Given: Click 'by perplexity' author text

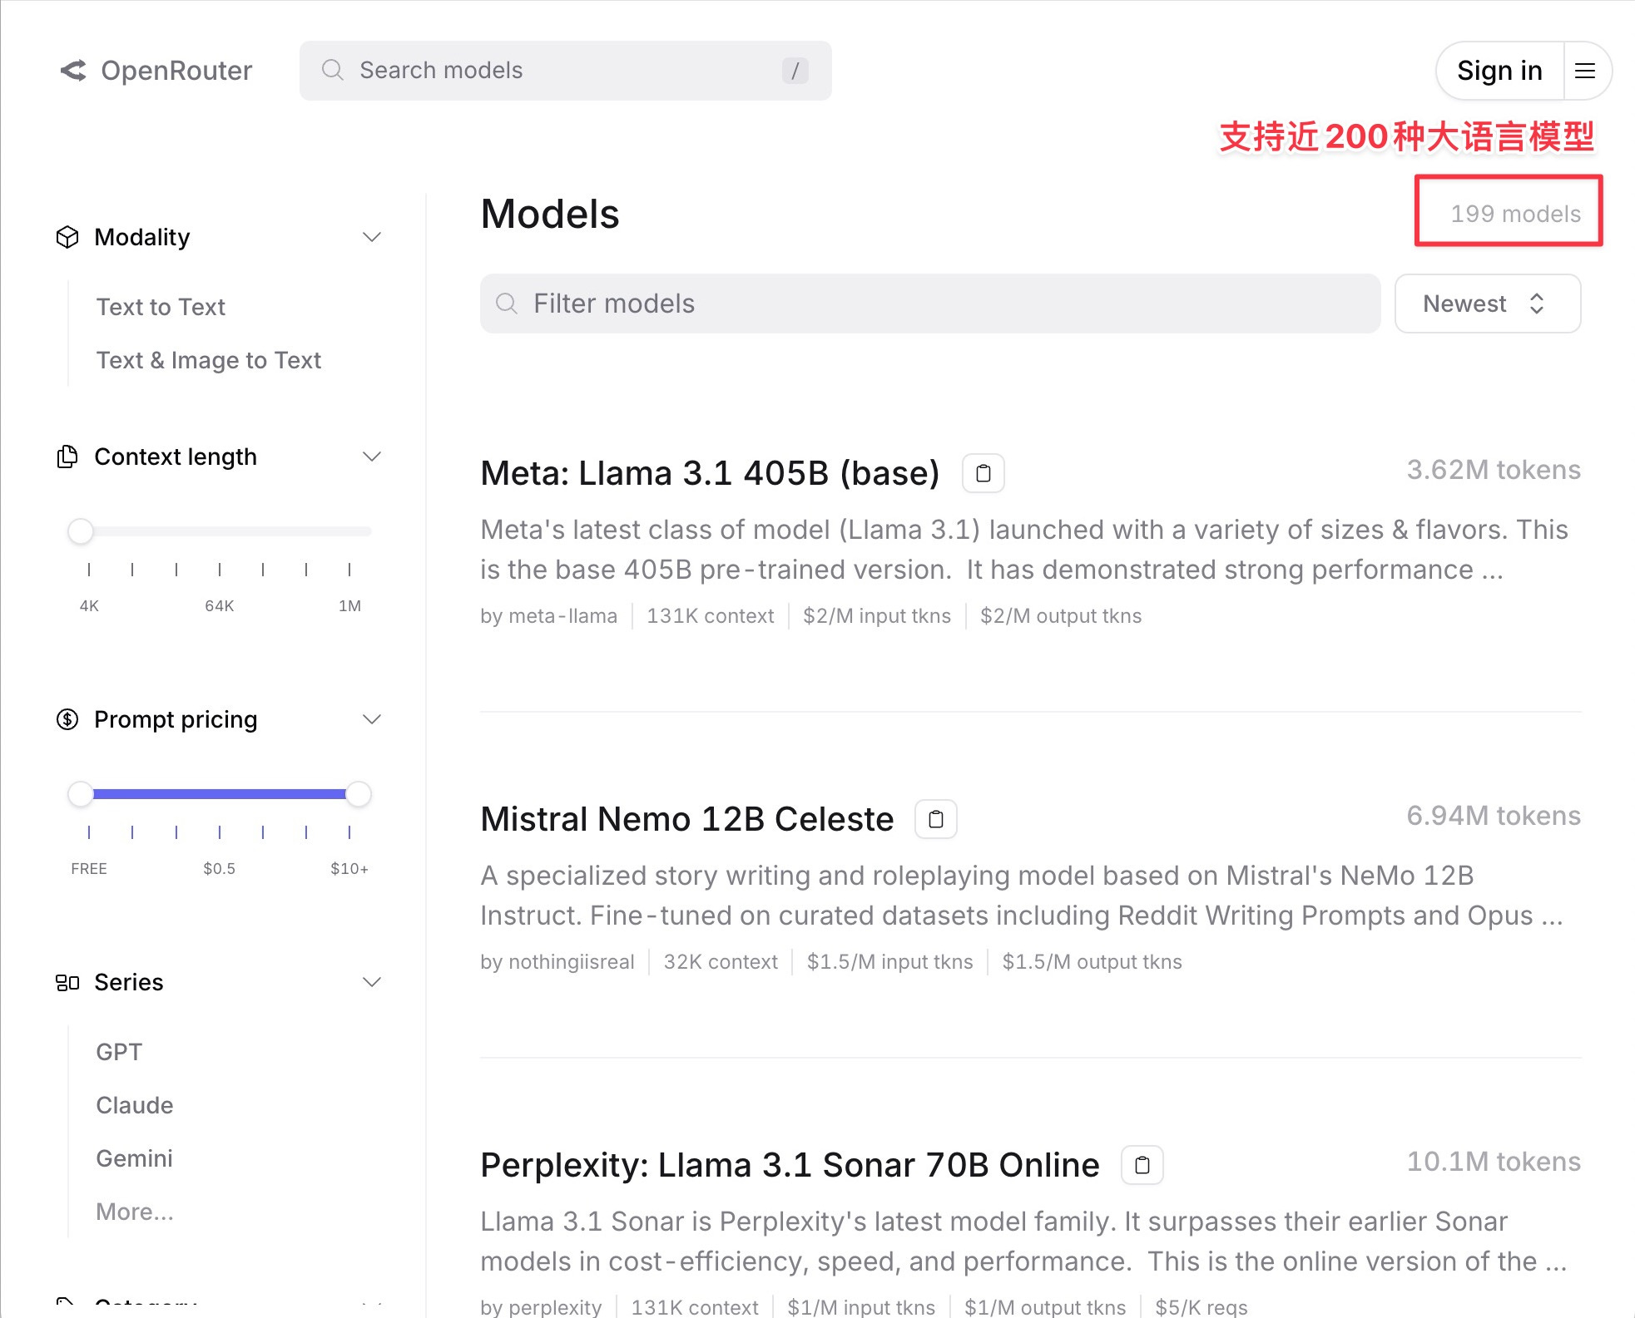Looking at the screenshot, I should (x=541, y=1307).
